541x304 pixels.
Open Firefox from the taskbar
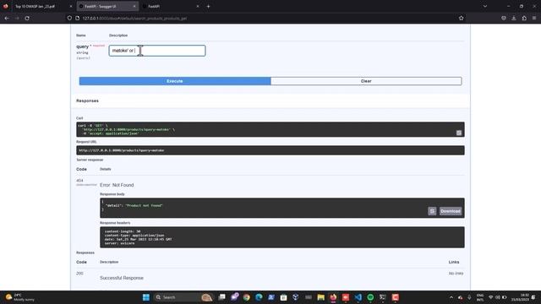point(333,297)
